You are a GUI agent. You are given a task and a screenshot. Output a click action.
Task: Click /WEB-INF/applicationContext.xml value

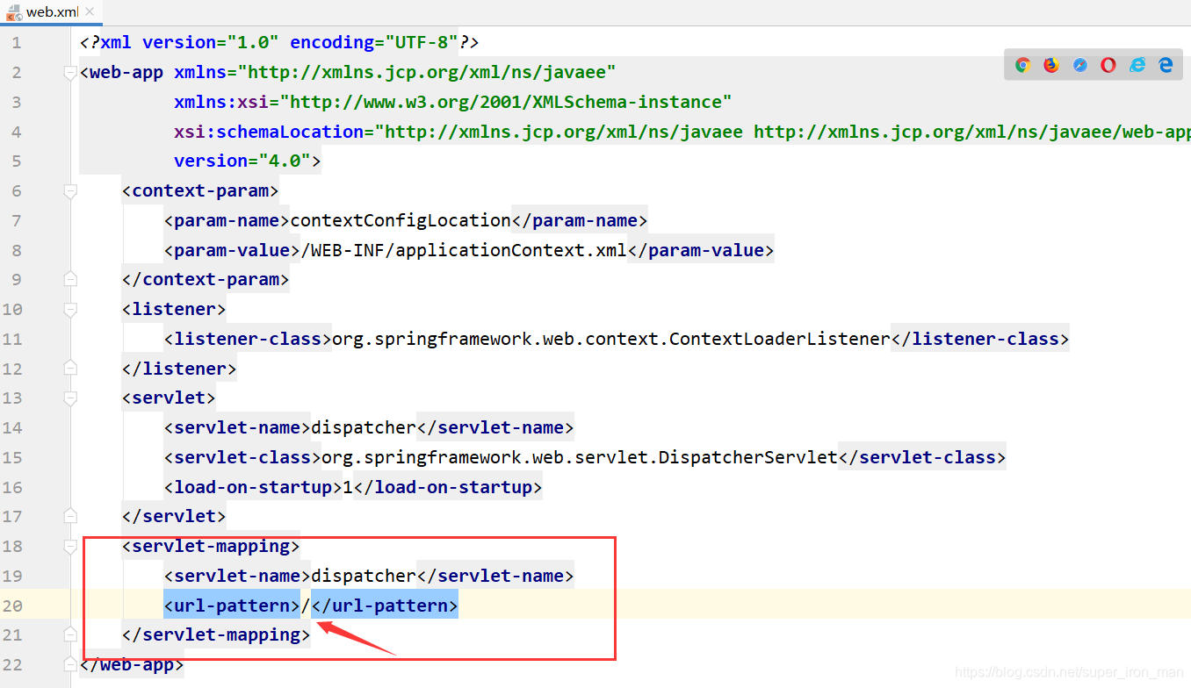coord(464,250)
